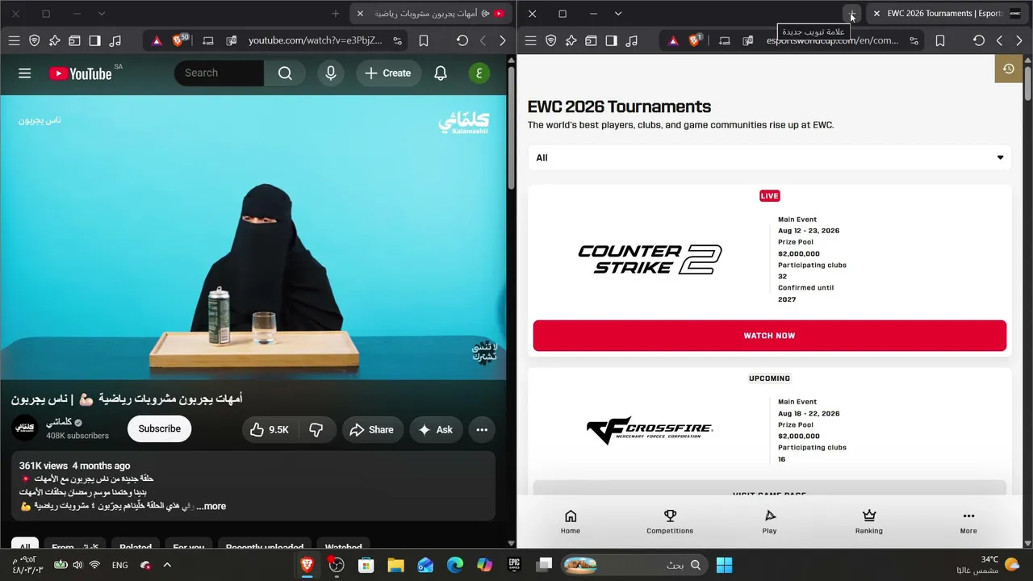Share the YouTube video
Image resolution: width=1033 pixels, height=581 pixels.
(x=372, y=429)
